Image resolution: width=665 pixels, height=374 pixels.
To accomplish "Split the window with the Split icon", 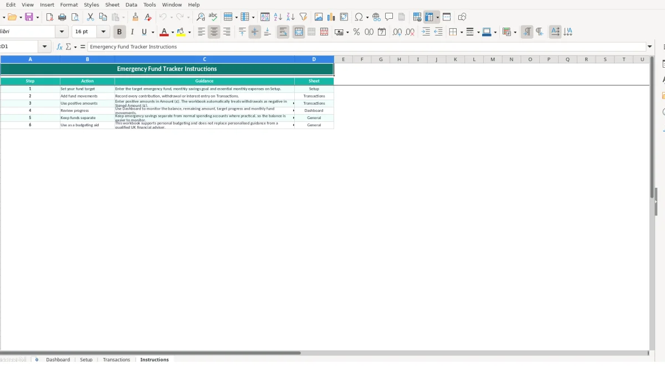I will click(x=447, y=17).
